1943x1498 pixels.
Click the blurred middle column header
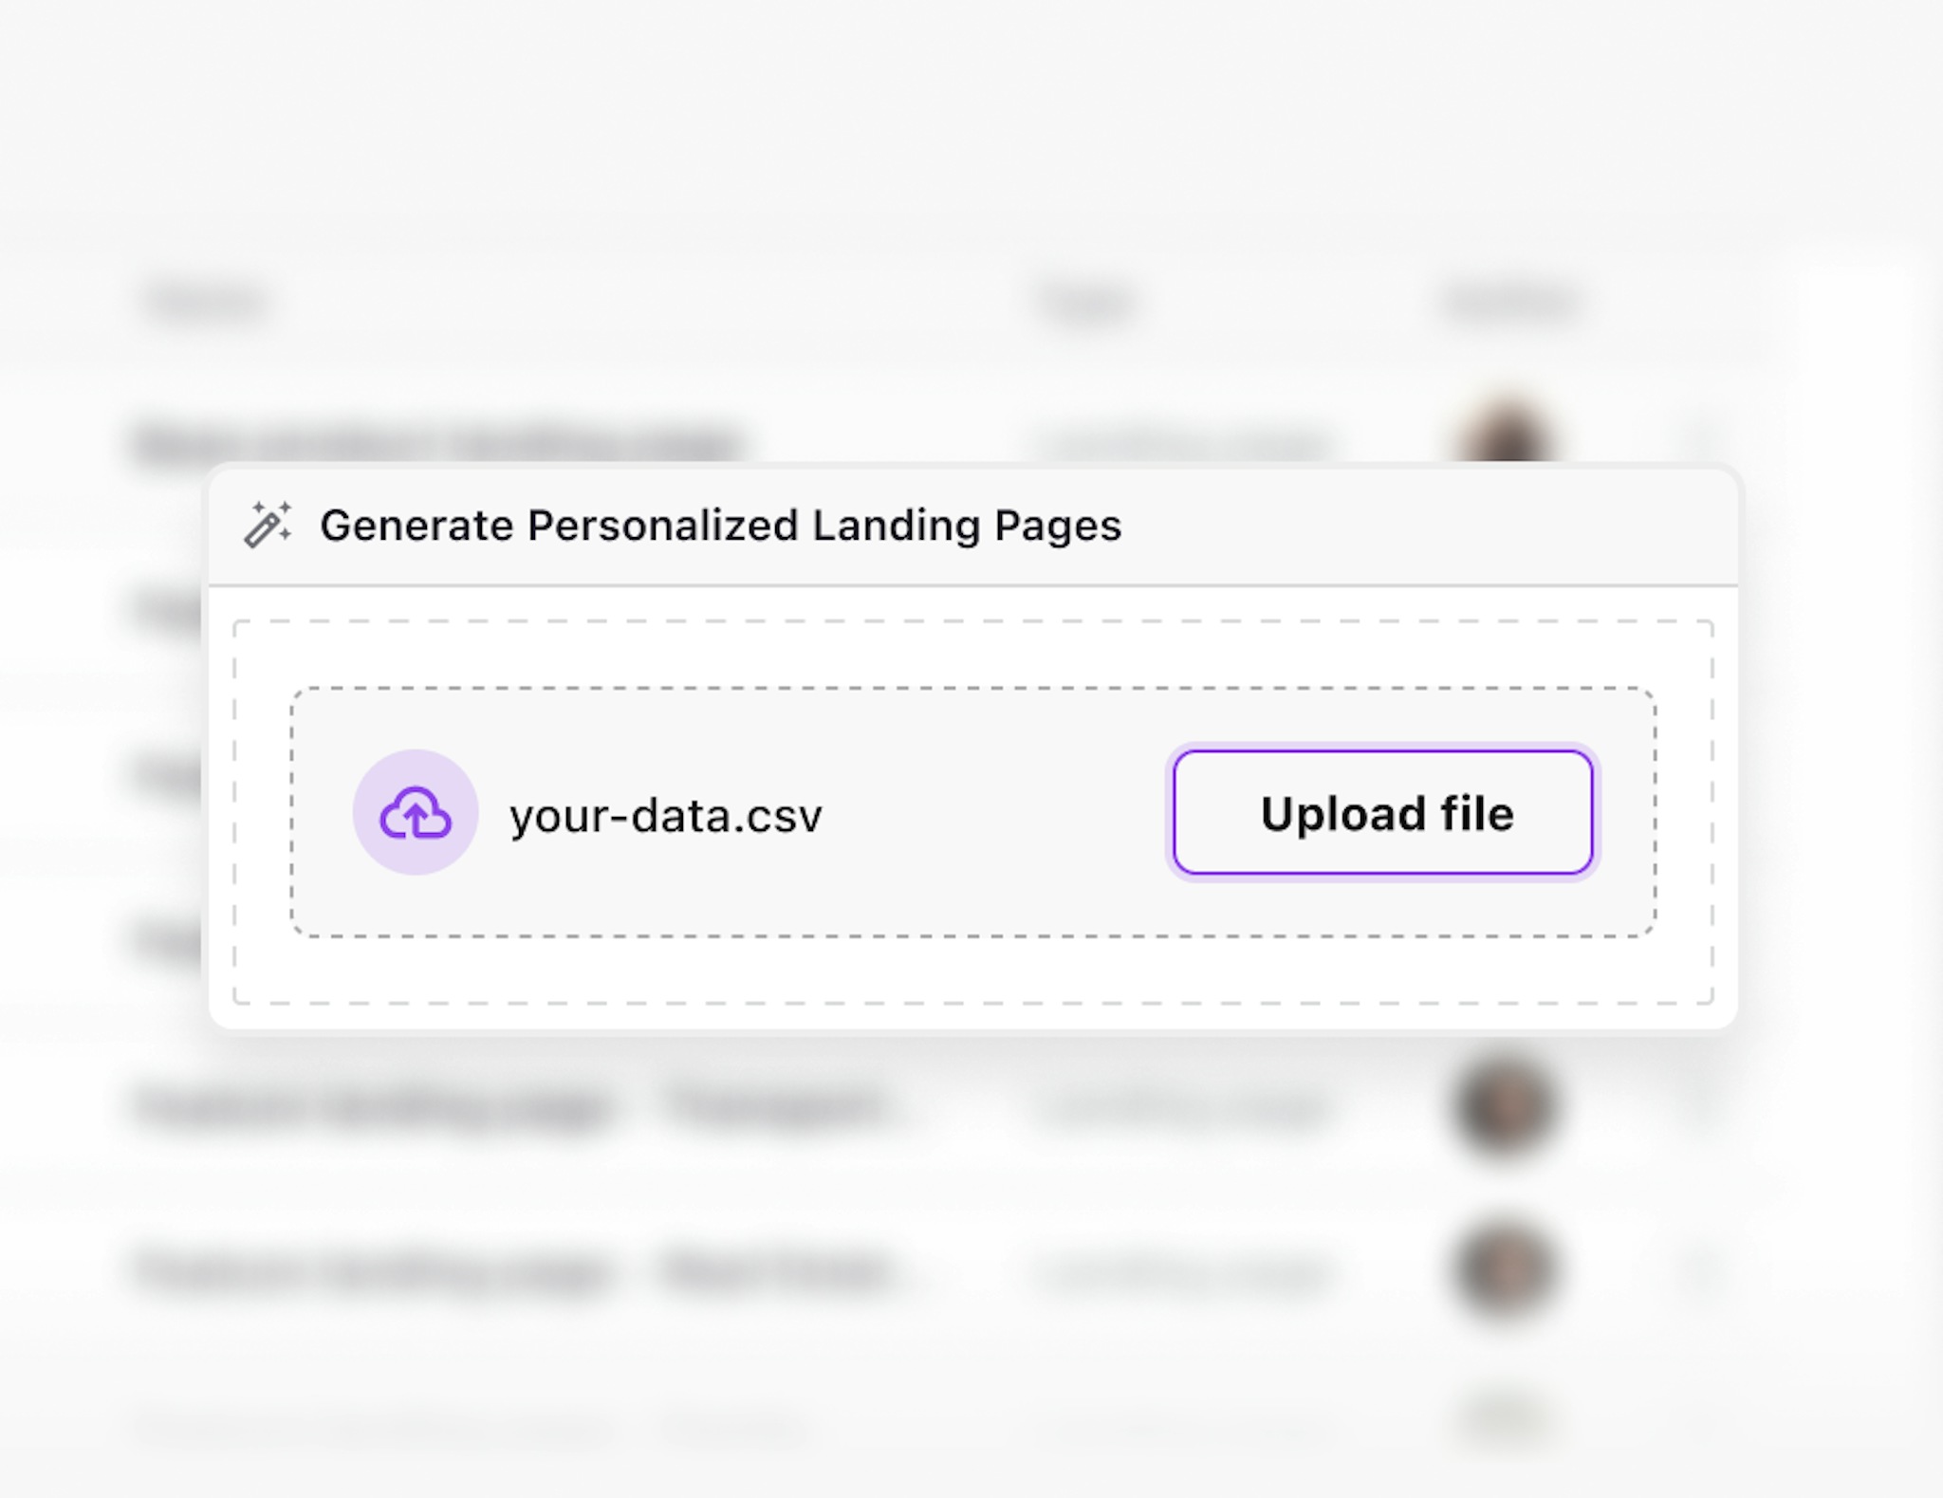1087,303
